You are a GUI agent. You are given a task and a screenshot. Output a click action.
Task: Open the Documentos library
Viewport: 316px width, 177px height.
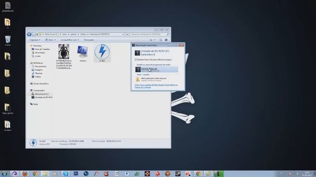(40, 66)
